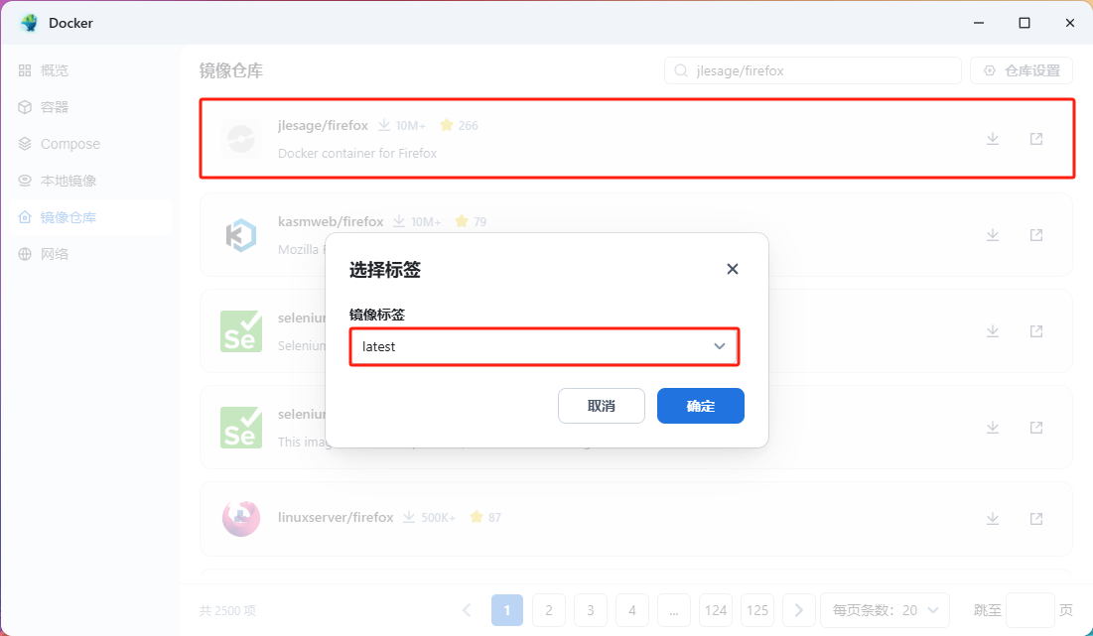Confirm the tag with the 确定 button
1093x636 pixels.
[701, 406]
